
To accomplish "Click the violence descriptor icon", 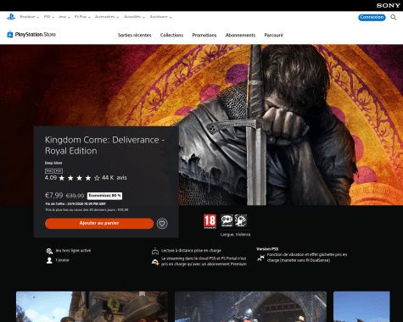I will coord(241,220).
